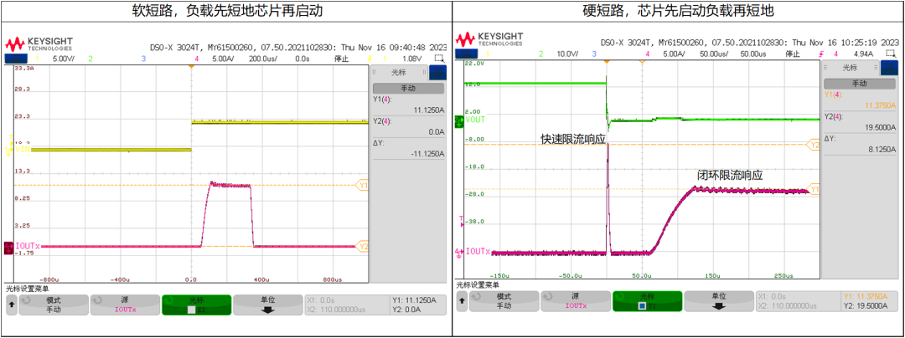Open the 单位 softkey on left scope
This screenshot has height=338, width=905.
(268, 305)
